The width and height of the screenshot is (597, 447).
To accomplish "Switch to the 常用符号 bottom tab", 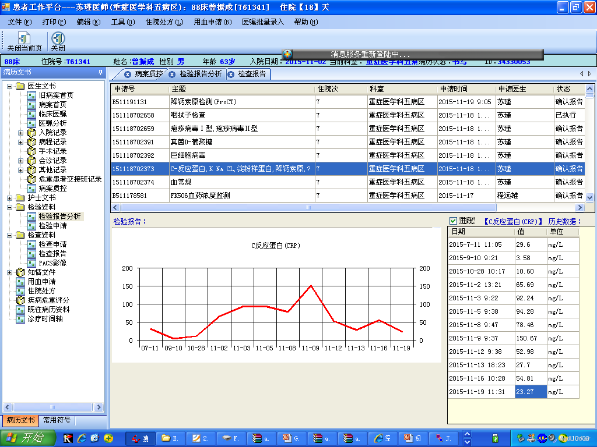I will point(57,420).
